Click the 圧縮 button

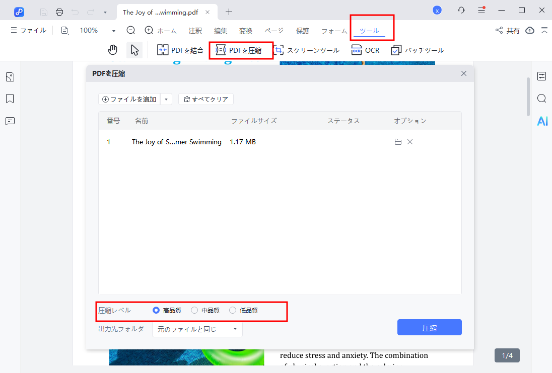click(x=429, y=327)
